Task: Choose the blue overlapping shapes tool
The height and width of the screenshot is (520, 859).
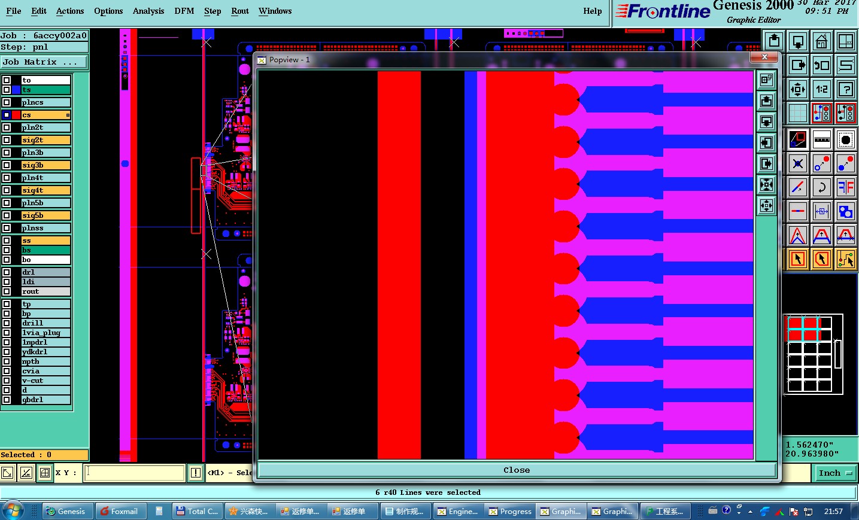Action: 846,211
